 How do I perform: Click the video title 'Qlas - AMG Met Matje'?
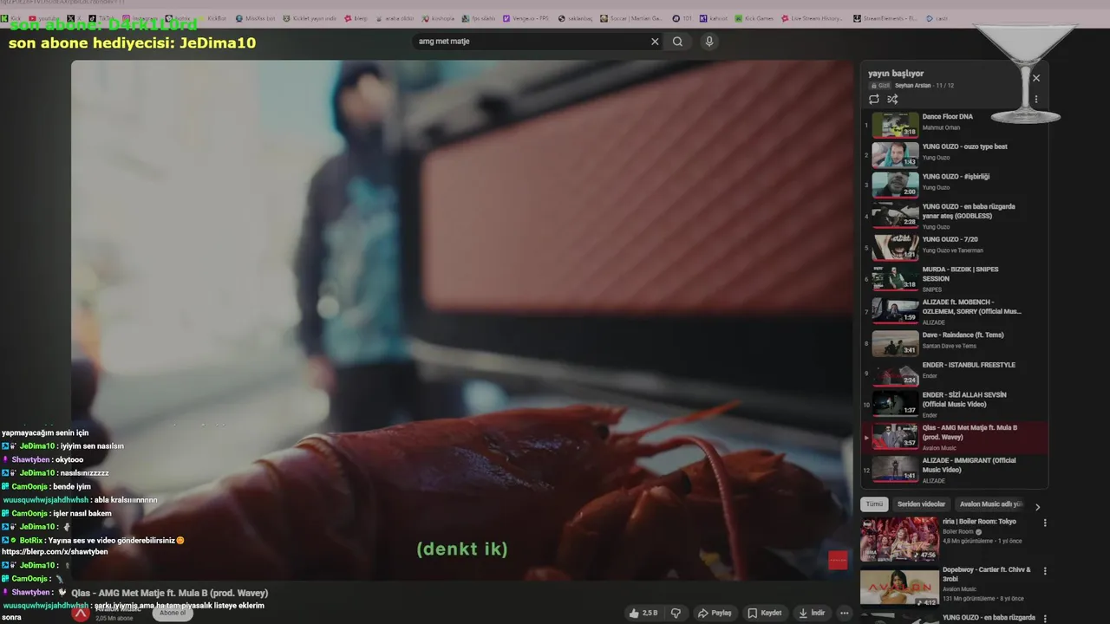170,593
